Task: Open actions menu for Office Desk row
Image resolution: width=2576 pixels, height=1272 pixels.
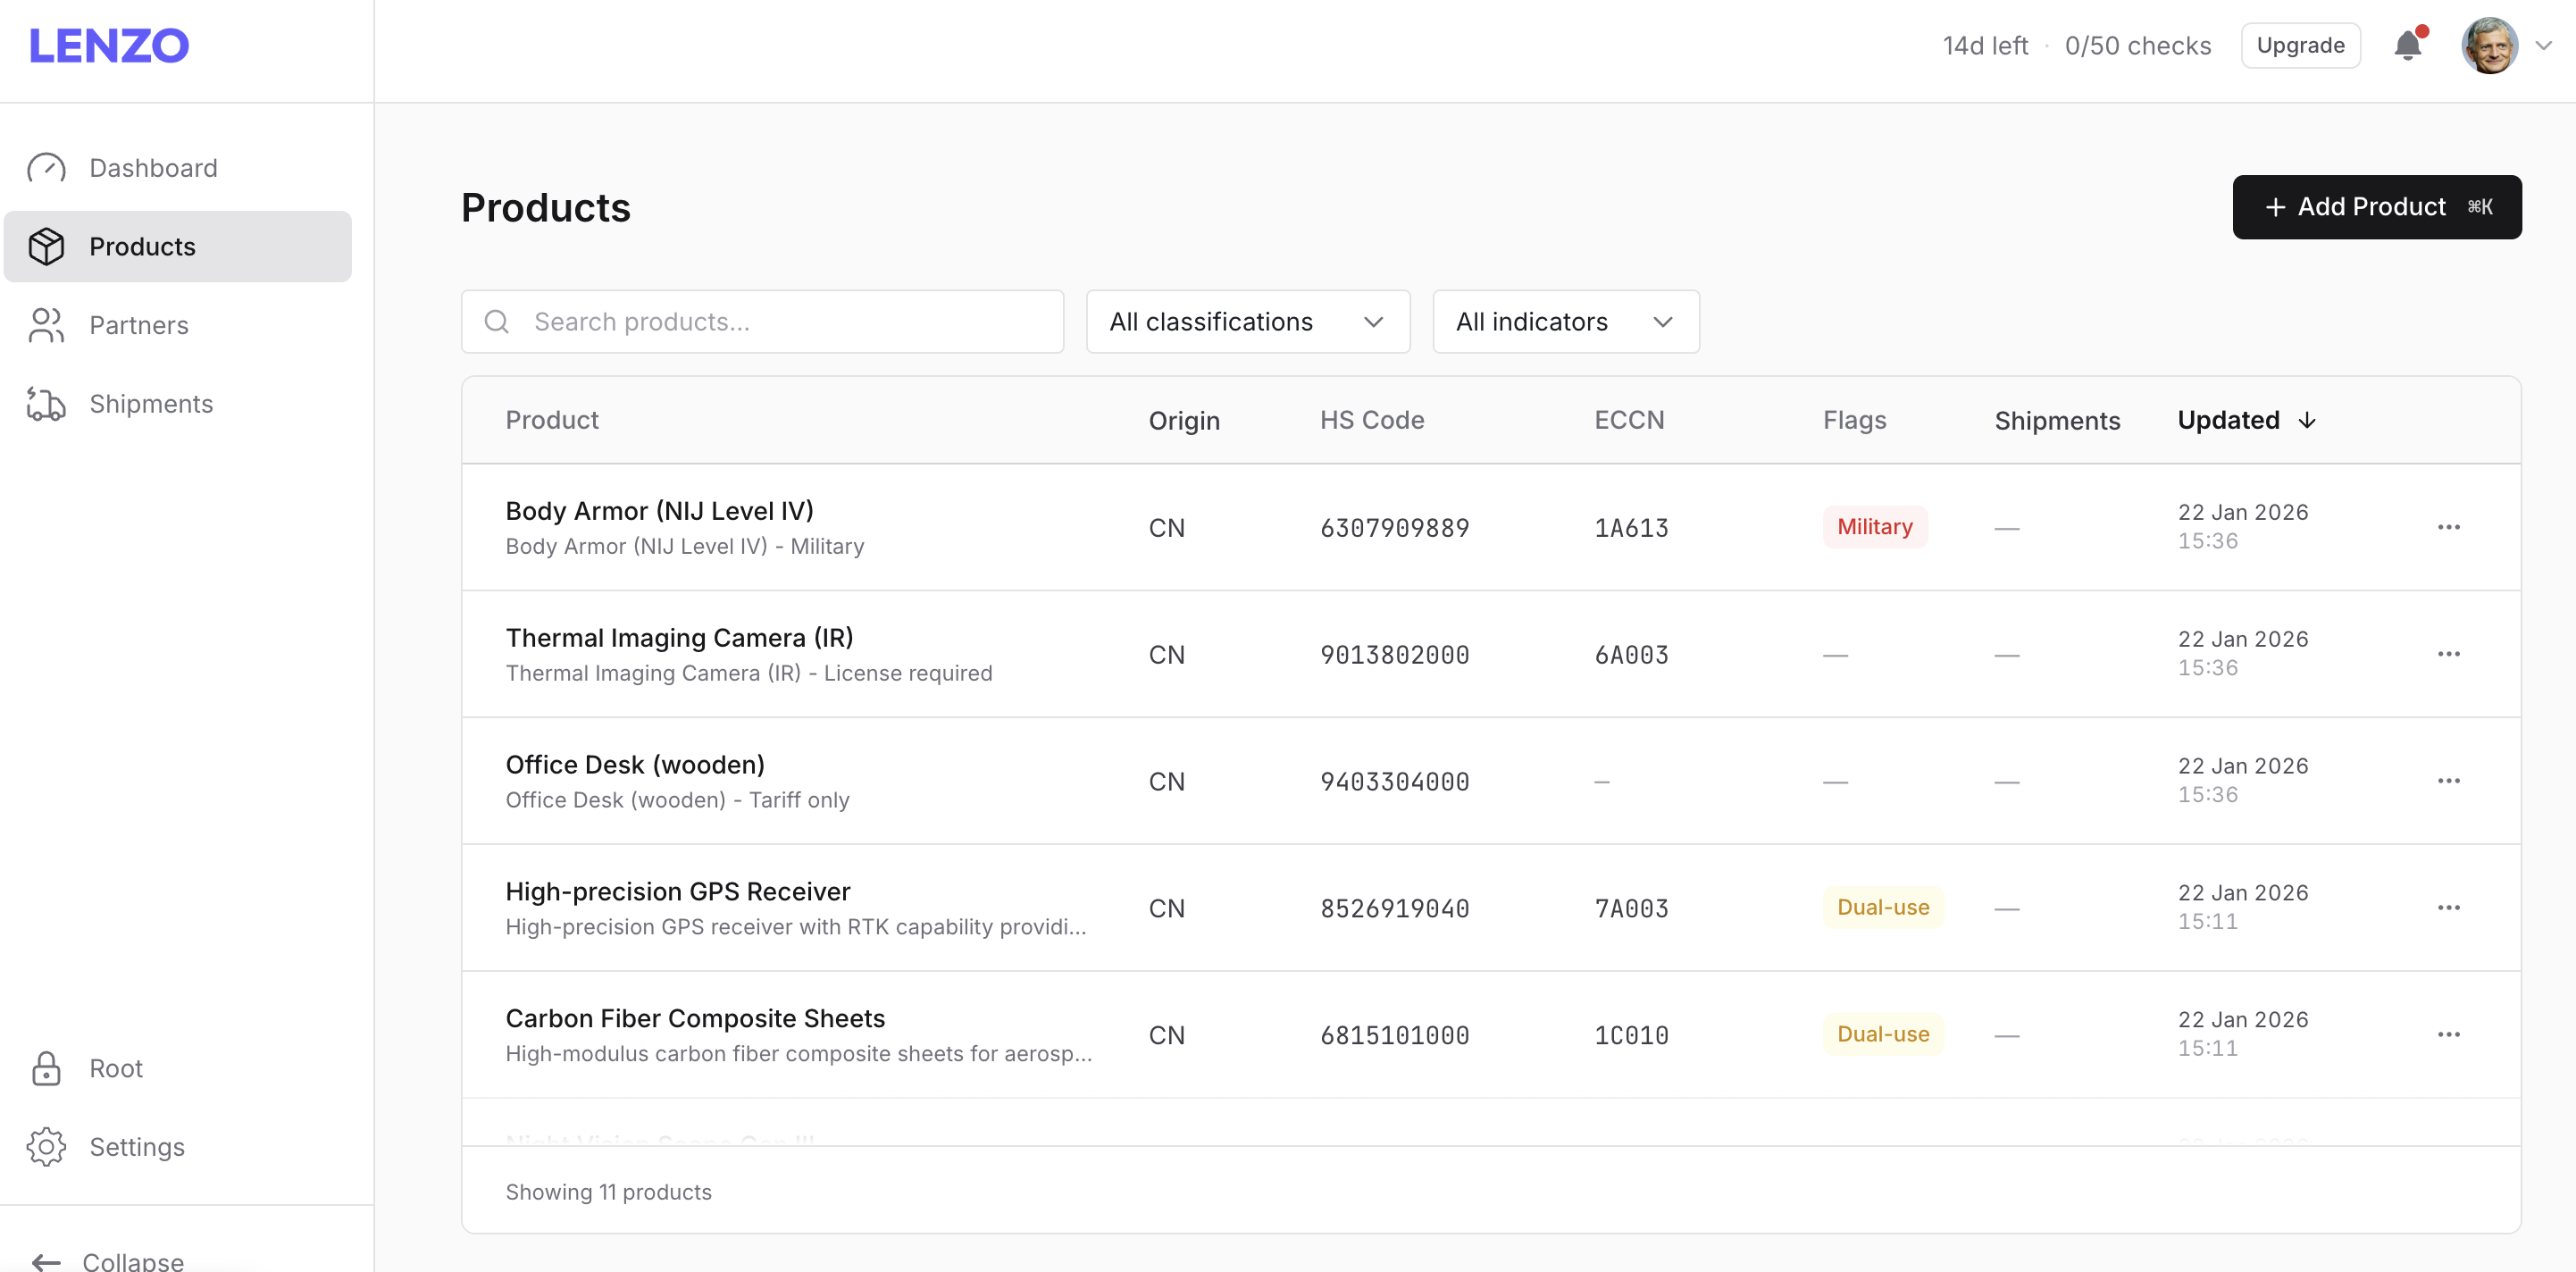Action: point(2449,781)
